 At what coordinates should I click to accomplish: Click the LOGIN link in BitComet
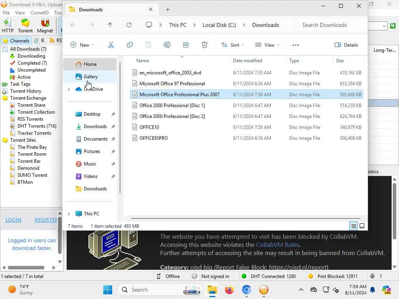[13, 220]
